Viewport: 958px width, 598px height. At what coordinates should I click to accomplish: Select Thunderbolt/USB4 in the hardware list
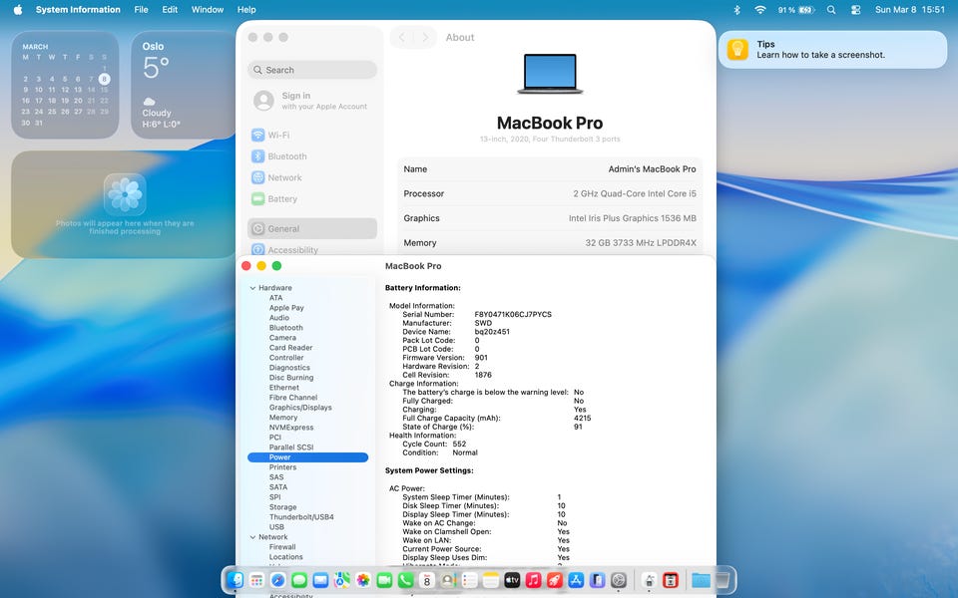pos(300,517)
